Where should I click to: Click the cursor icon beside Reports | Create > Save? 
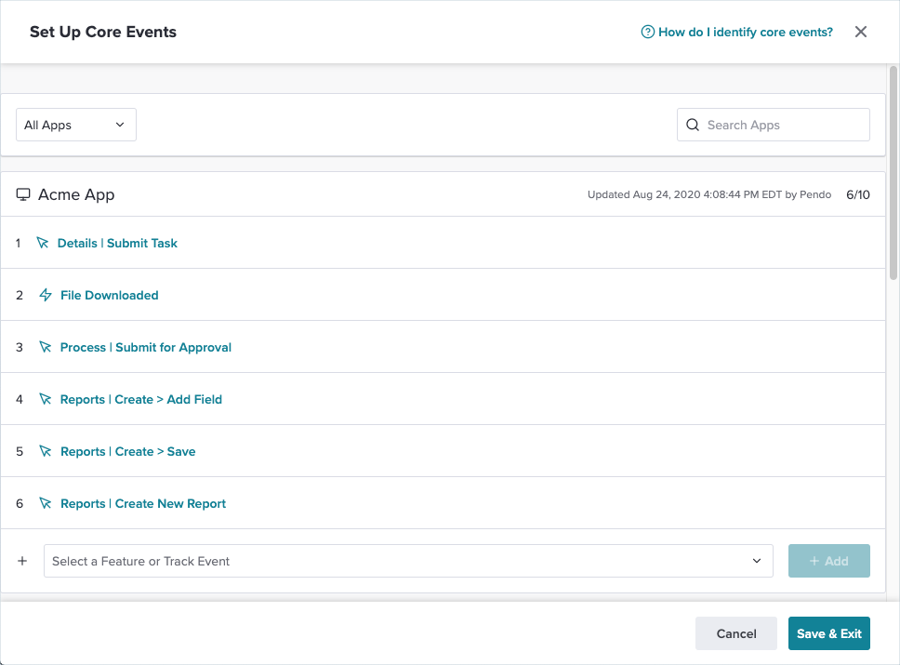45,451
